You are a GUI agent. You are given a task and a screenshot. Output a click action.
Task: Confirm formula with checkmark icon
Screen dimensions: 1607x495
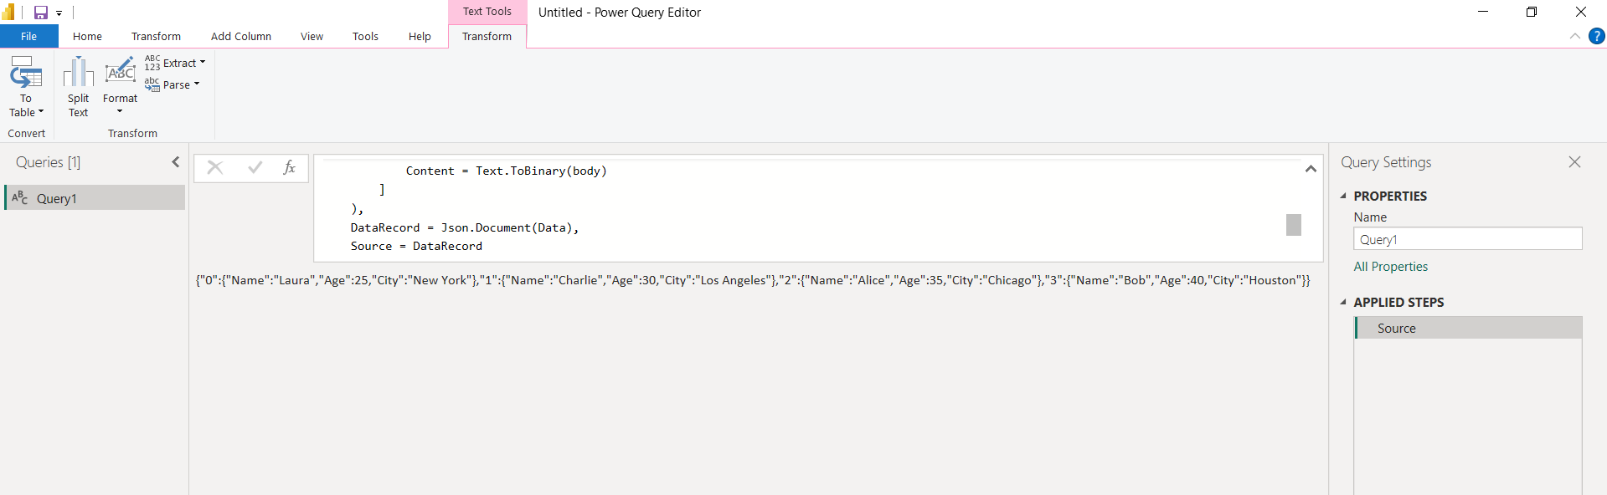[x=255, y=168]
